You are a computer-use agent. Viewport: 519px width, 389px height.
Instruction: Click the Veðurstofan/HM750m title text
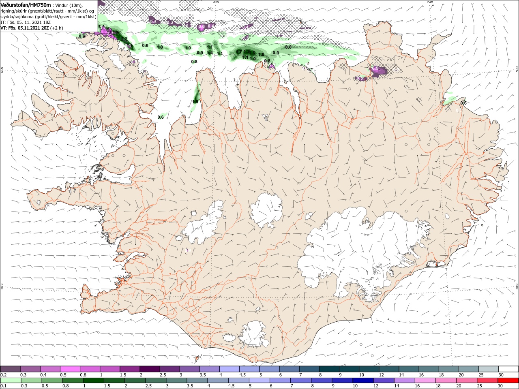point(26,5)
